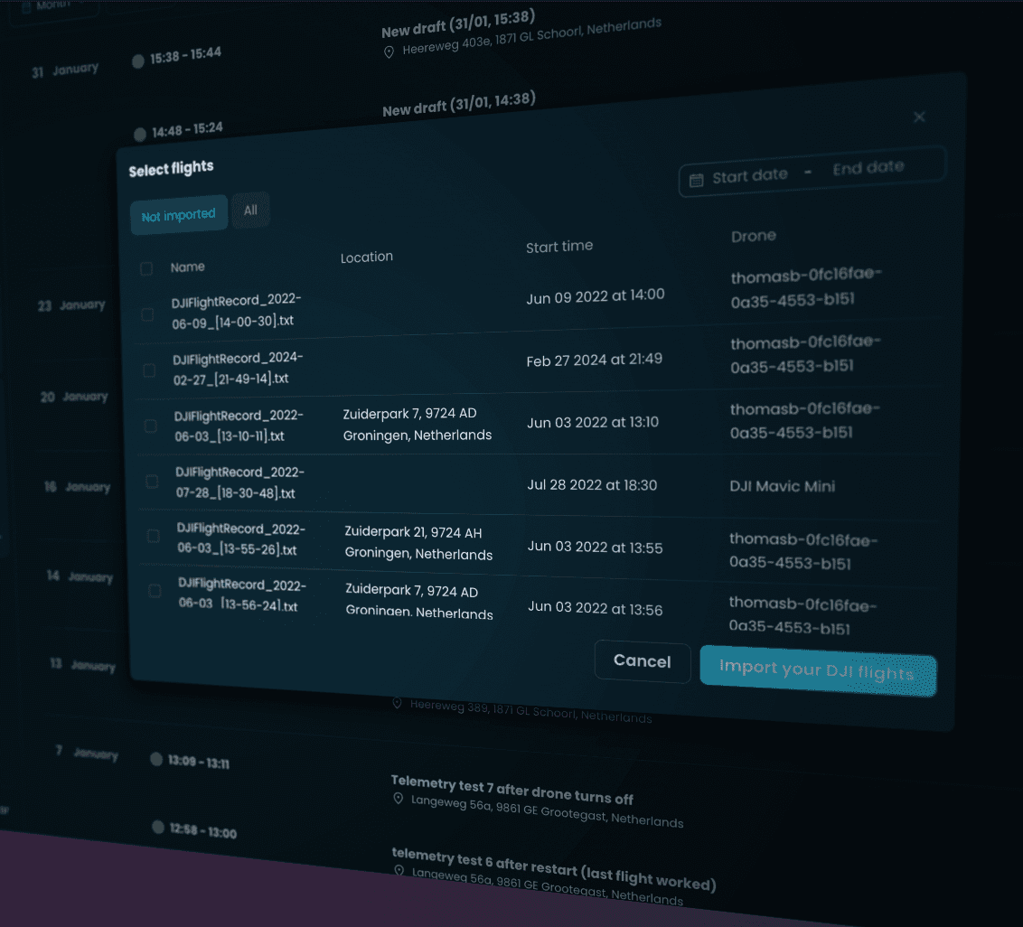This screenshot has width=1023, height=927.
Task: Click the Cancel button
Action: click(643, 662)
